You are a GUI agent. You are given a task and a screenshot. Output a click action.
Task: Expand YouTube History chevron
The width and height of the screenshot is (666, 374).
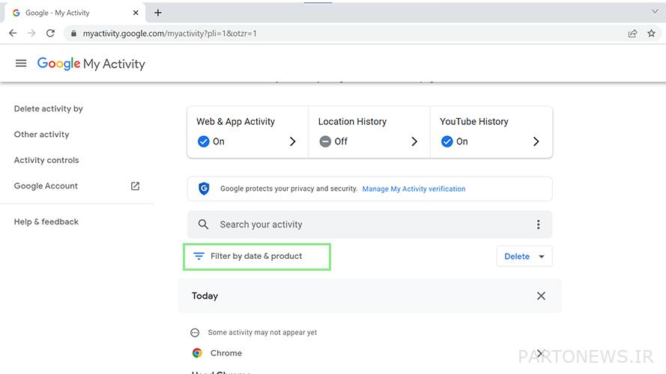[x=536, y=141]
